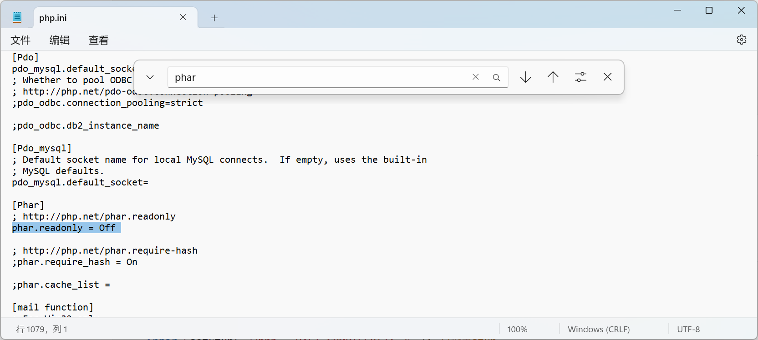The image size is (758, 340).
Task: Click the [Pdo] section header line
Action: point(25,57)
